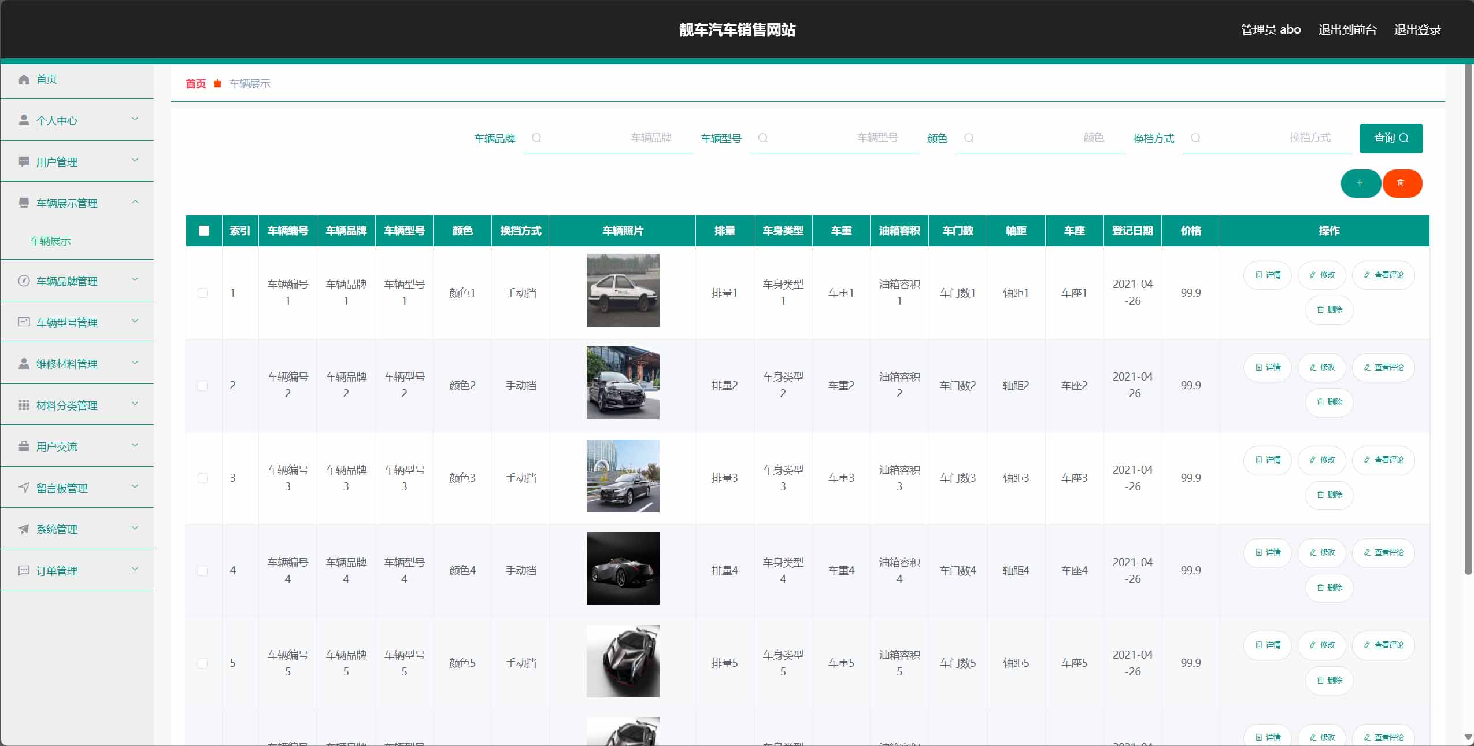This screenshot has height=746, width=1474.
Task: Open the 首页 sidebar menu item
Action: (77, 79)
